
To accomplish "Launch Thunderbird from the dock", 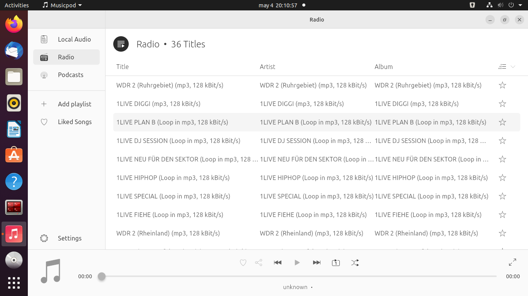I will (14, 50).
